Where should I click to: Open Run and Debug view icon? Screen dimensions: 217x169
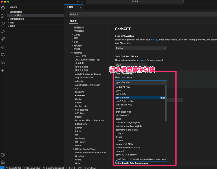(x=3, y=32)
